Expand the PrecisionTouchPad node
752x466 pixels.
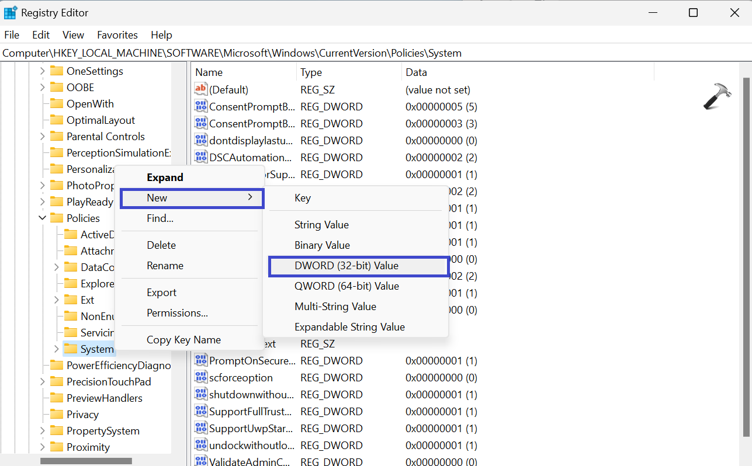click(x=42, y=382)
